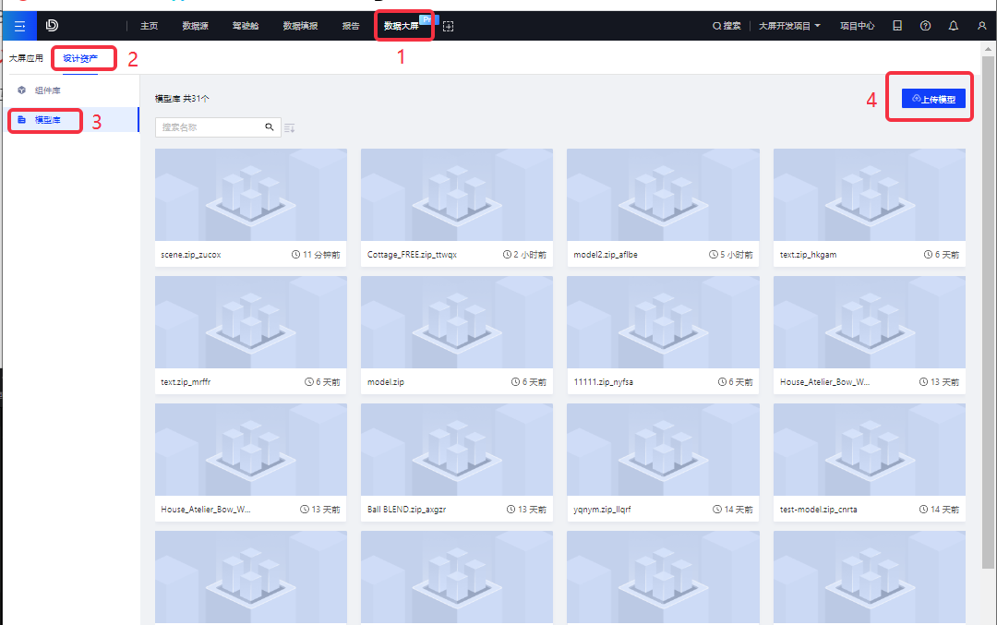
Task: Click the add-tab plus icon in navbar
Action: click(x=449, y=26)
